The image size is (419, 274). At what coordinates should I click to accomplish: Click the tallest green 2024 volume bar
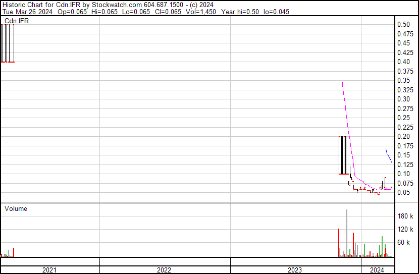[x=382, y=246]
